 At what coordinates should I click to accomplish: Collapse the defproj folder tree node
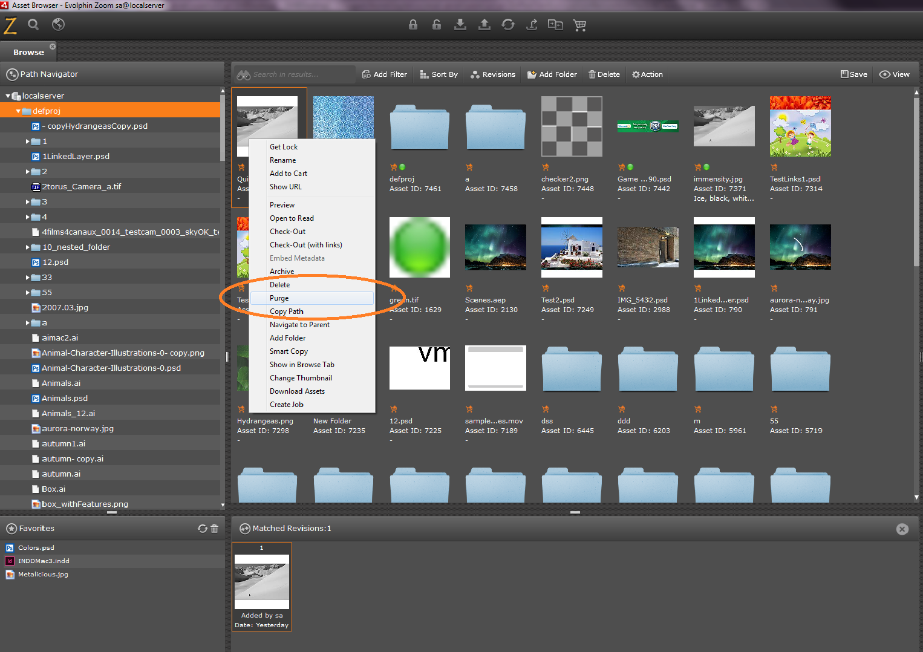click(x=18, y=111)
